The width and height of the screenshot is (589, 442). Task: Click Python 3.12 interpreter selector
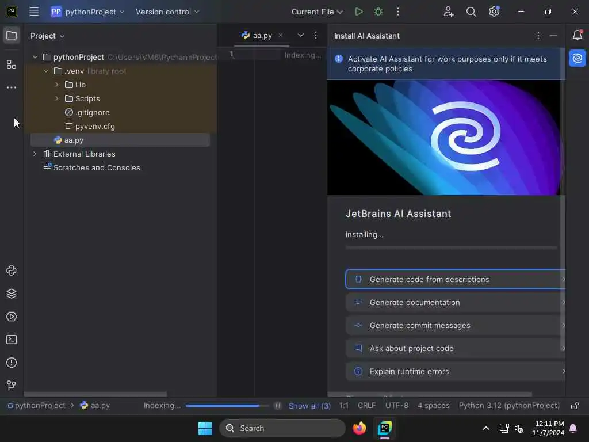(x=509, y=406)
